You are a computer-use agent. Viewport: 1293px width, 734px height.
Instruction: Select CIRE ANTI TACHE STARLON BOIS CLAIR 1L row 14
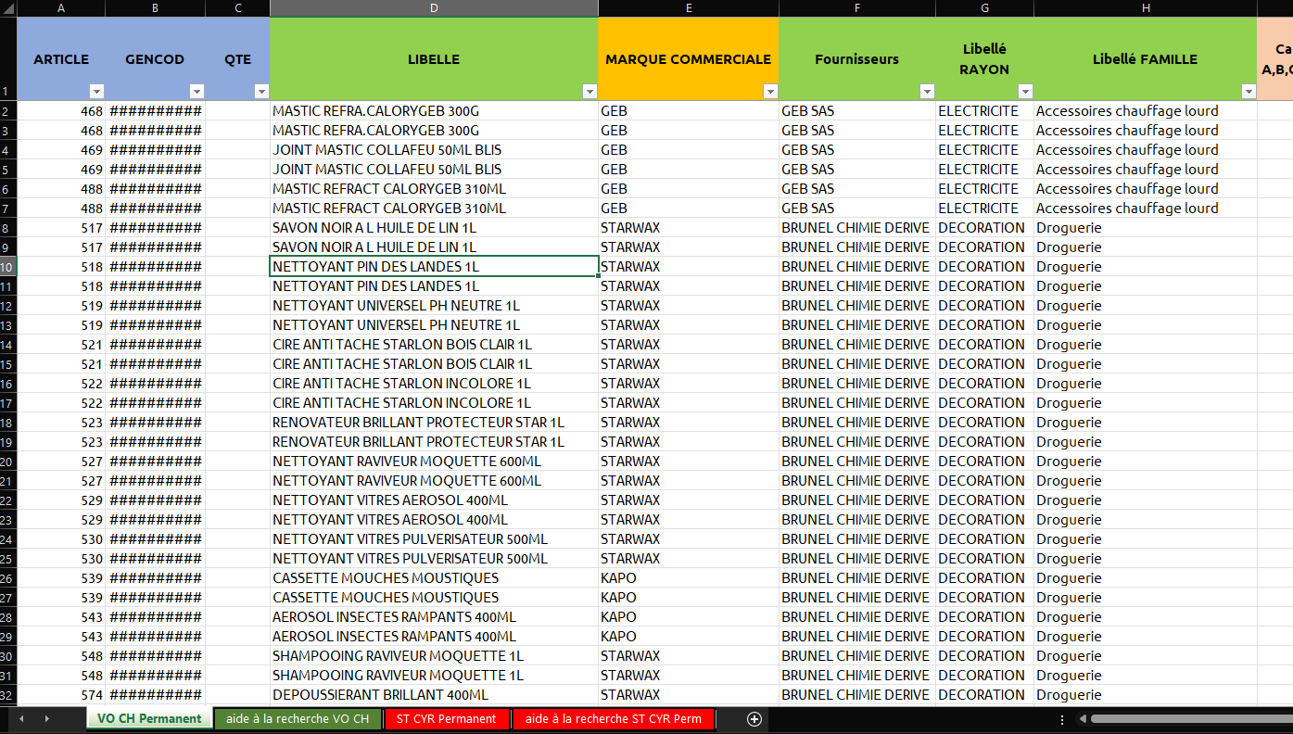tap(434, 345)
